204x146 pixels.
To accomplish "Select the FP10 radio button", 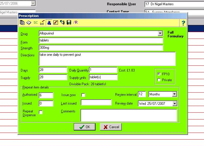I will [x=159, y=74].
